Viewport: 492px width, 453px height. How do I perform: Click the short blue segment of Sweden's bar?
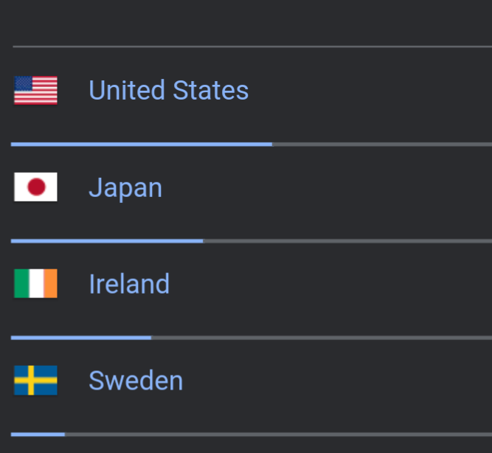(38, 435)
